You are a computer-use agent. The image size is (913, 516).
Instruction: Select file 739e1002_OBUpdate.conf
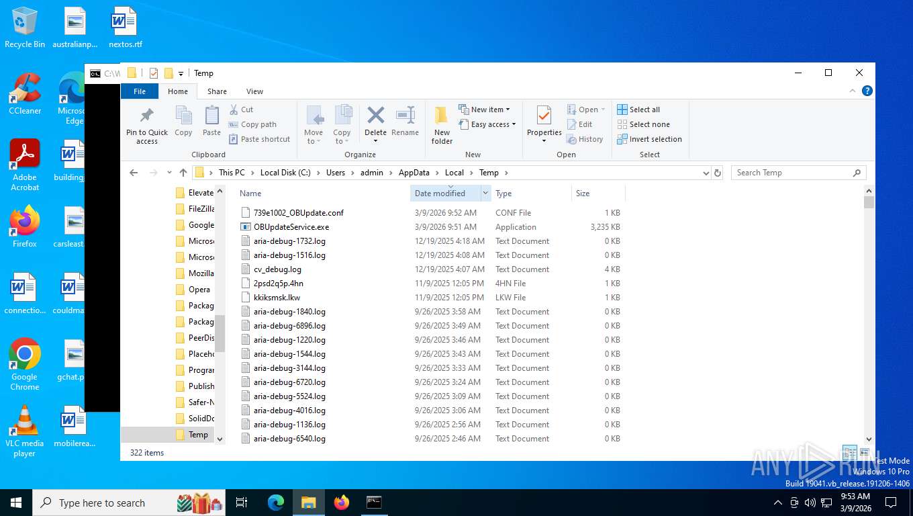pos(298,212)
